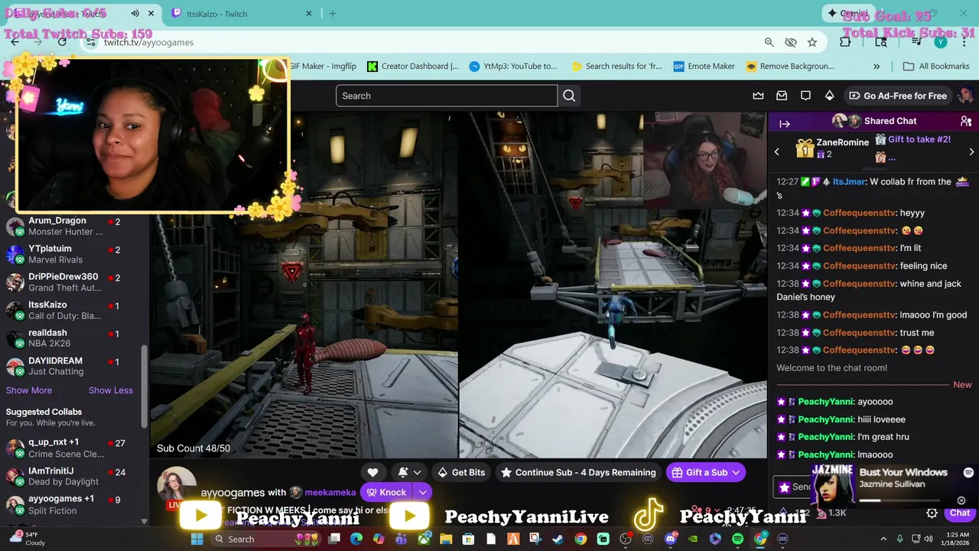Open the Emote Maker bookmark
Screen dimensions: 979x551
[704, 66]
